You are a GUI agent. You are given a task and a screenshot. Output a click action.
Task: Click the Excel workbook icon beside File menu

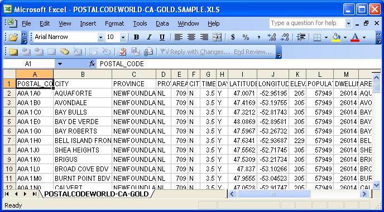[x=12, y=23]
